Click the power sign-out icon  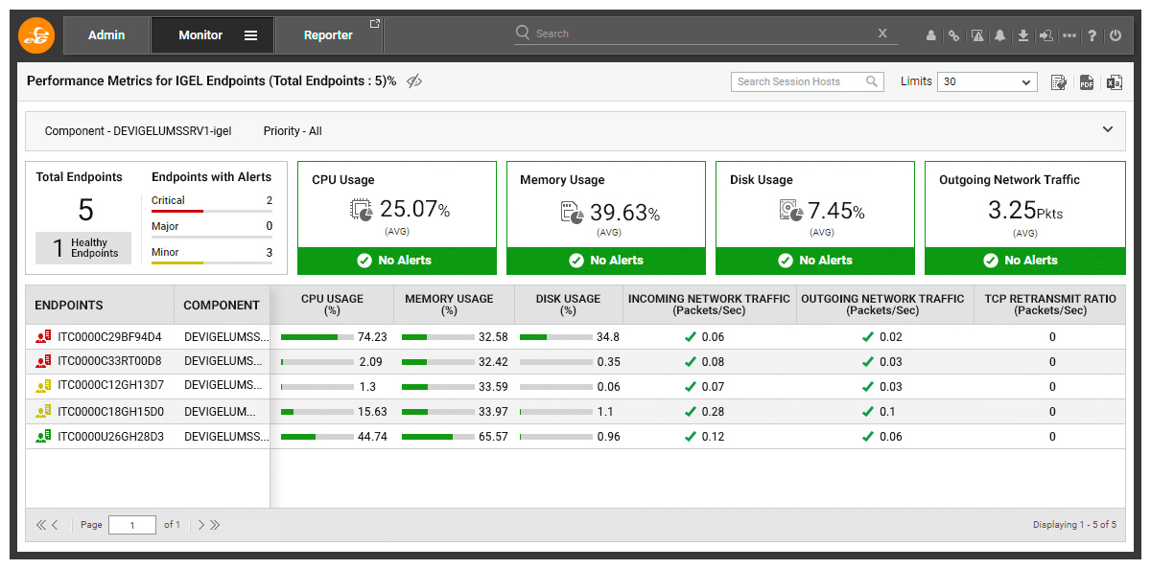pyautogui.click(x=1116, y=35)
